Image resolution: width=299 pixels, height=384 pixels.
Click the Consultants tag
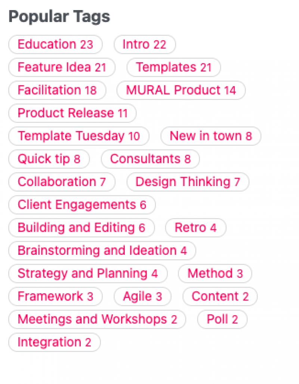pos(150,159)
